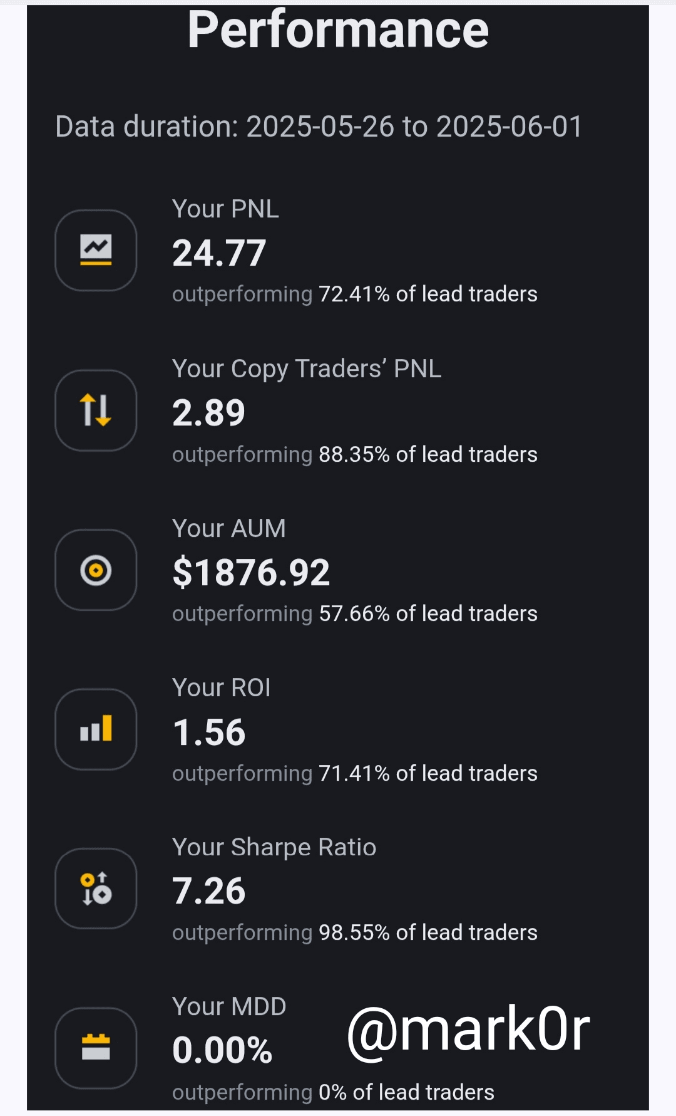
Task: Click the @mark0r watermark handle
Action: coord(468,1030)
